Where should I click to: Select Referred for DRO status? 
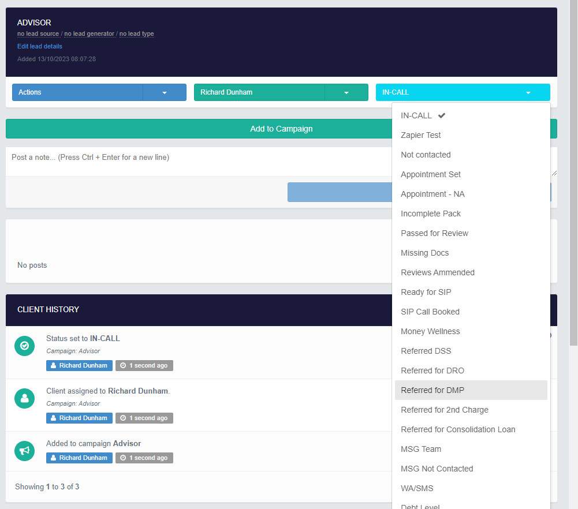coord(471,370)
